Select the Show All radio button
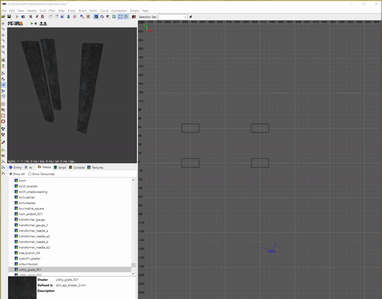382x299 pixels. pos(10,174)
